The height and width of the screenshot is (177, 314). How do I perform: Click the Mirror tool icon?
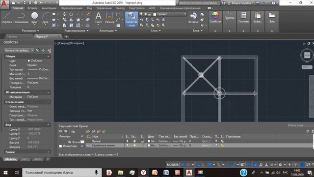click(x=71, y=20)
